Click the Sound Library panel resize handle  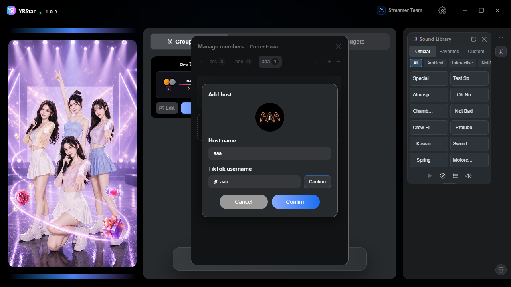(449, 183)
